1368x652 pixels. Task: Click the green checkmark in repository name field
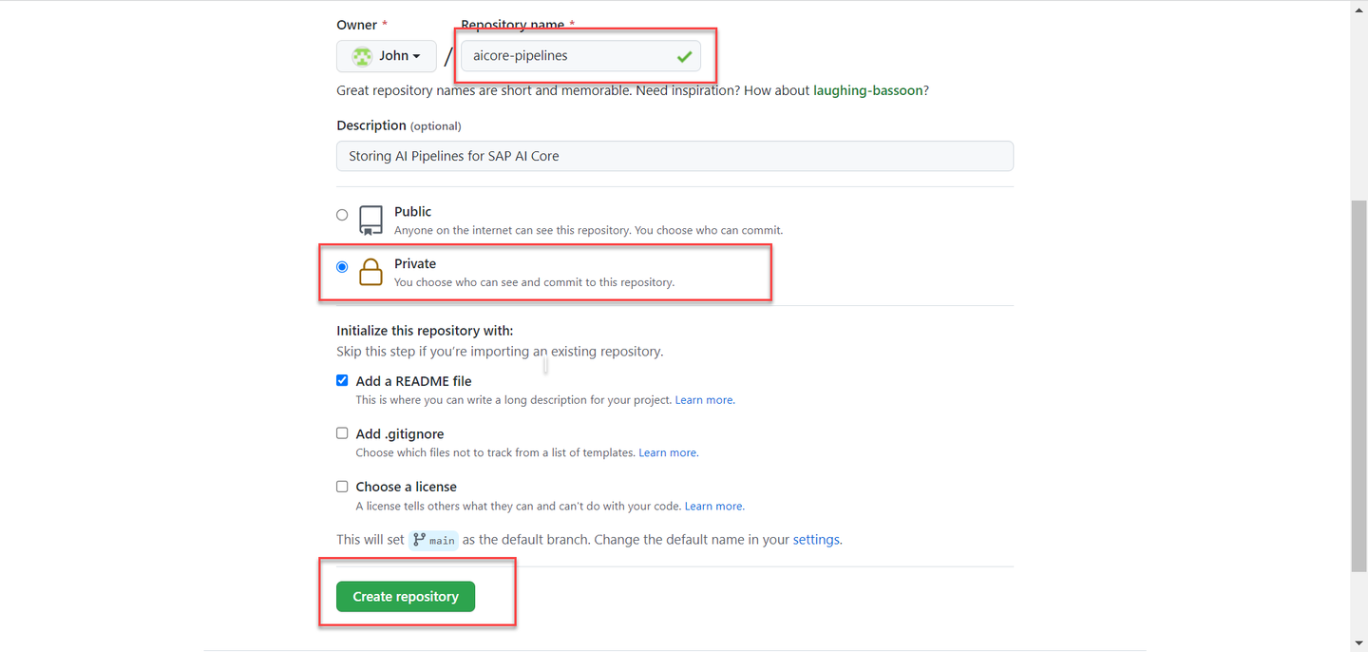[x=684, y=57]
